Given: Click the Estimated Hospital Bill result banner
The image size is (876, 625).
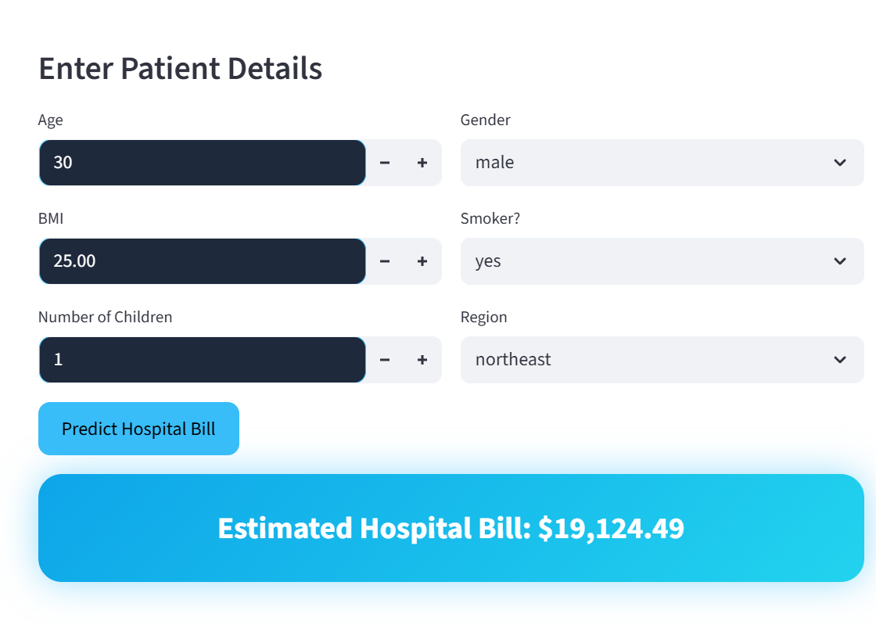Looking at the screenshot, I should pos(451,528).
